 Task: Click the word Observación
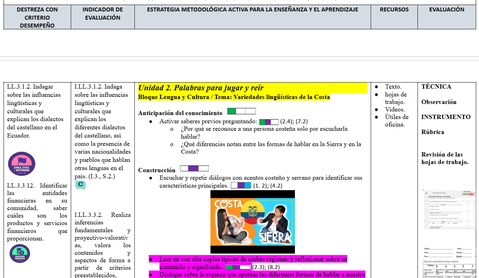(x=439, y=102)
